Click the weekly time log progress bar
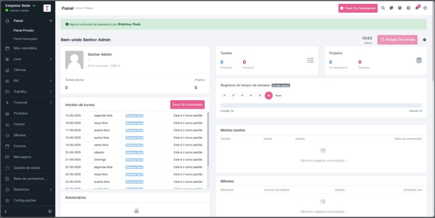 pyautogui.click(x=321, y=105)
